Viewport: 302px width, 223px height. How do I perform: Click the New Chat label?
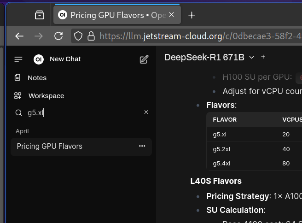click(65, 59)
